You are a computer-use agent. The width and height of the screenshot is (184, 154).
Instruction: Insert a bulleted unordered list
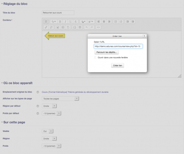pyautogui.click(x=116, y=22)
